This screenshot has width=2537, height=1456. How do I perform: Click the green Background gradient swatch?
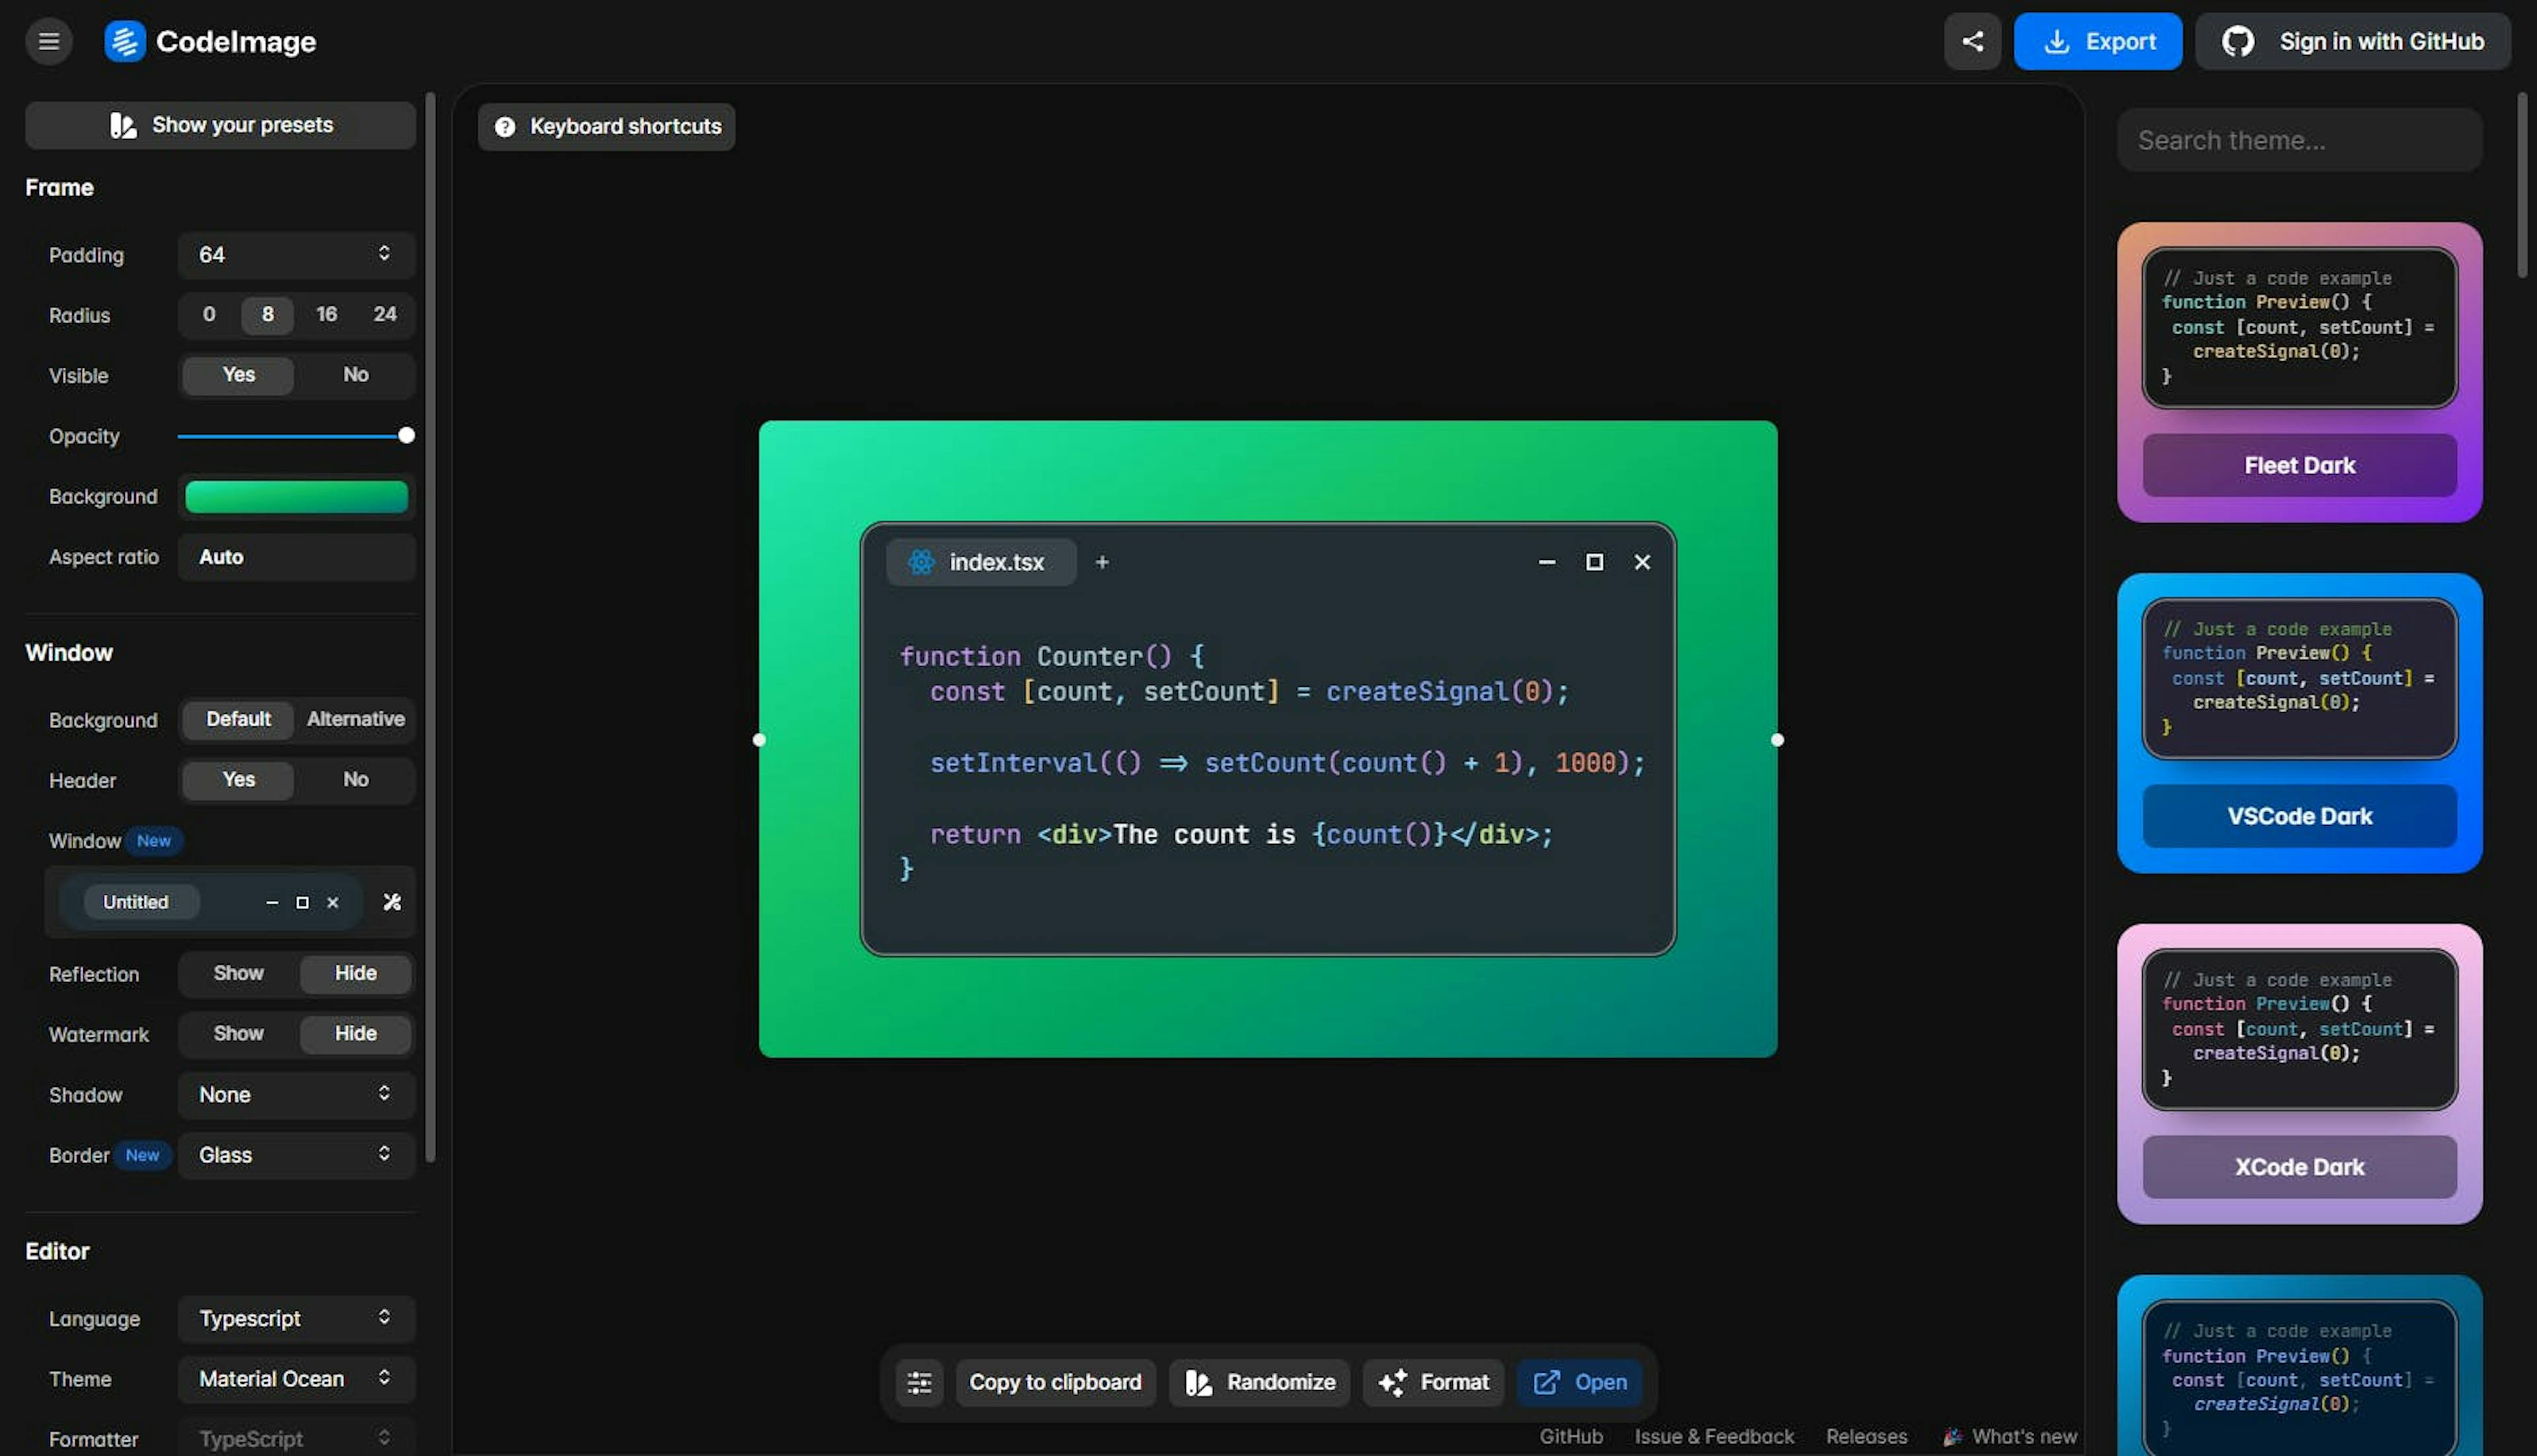pos(296,496)
